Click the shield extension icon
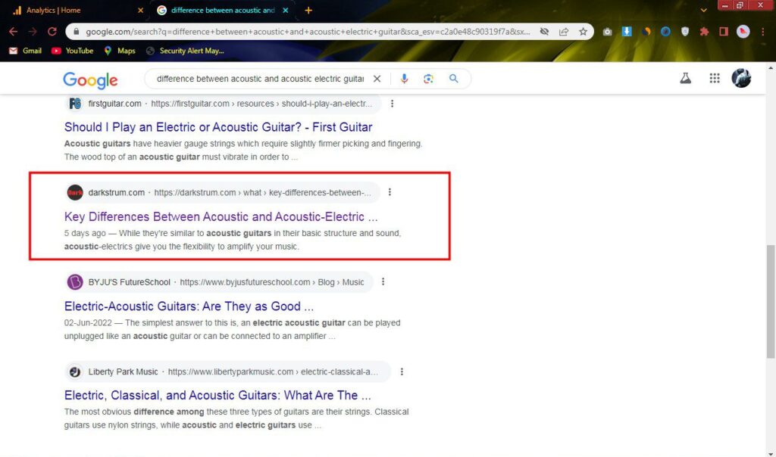 point(685,32)
